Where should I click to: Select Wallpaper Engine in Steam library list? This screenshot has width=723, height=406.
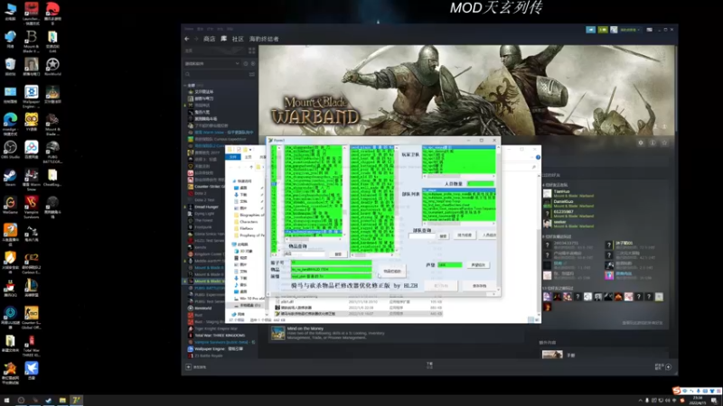pyautogui.click(x=215, y=349)
